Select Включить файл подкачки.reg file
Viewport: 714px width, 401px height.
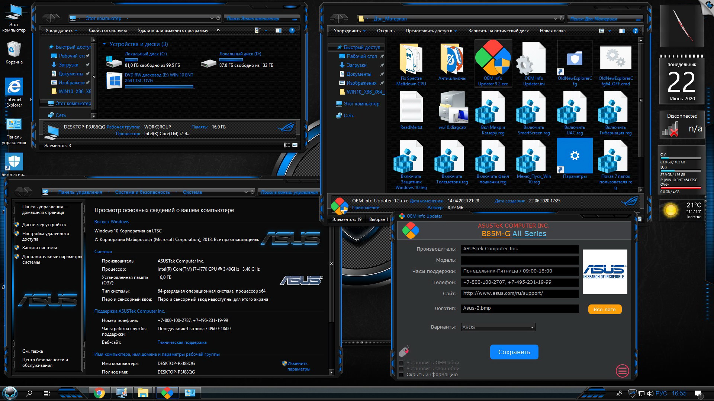coord(493,163)
